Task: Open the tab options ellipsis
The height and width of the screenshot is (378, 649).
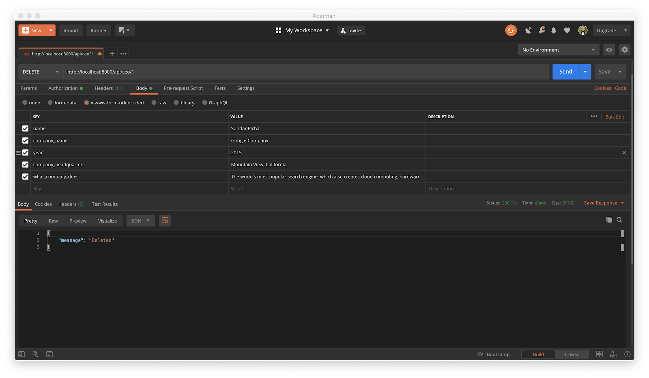Action: (x=124, y=53)
